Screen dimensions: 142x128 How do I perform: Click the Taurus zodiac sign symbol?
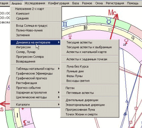tap(109, 21)
